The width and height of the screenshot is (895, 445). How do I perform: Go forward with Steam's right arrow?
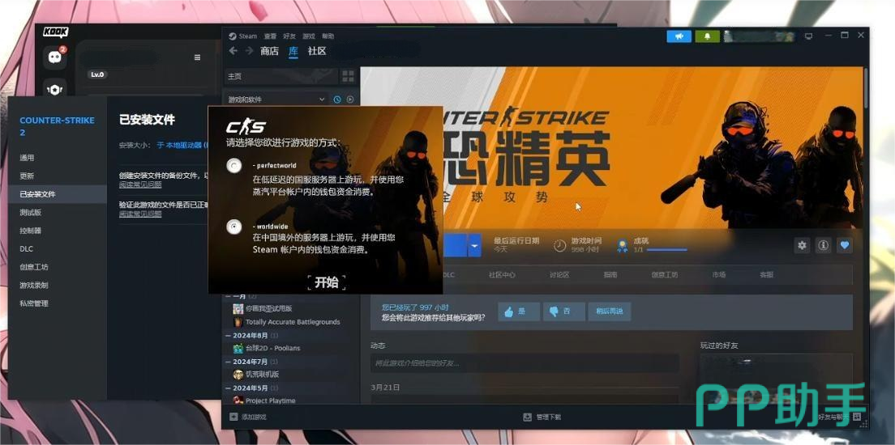249,51
